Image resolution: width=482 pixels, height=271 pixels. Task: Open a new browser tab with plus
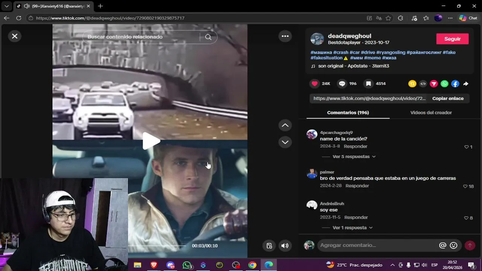click(x=100, y=6)
